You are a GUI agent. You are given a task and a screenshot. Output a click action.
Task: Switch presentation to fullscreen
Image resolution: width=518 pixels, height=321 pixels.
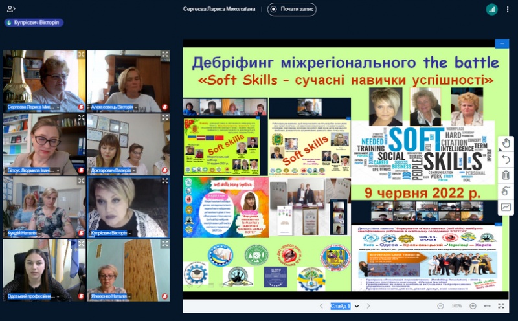(x=501, y=306)
